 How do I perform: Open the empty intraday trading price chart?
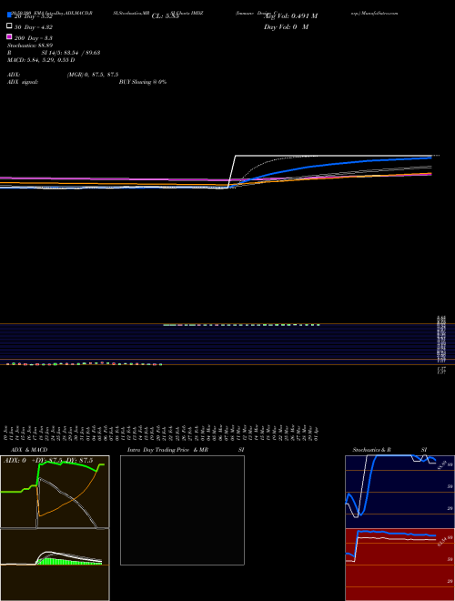pyautogui.click(x=182, y=510)
